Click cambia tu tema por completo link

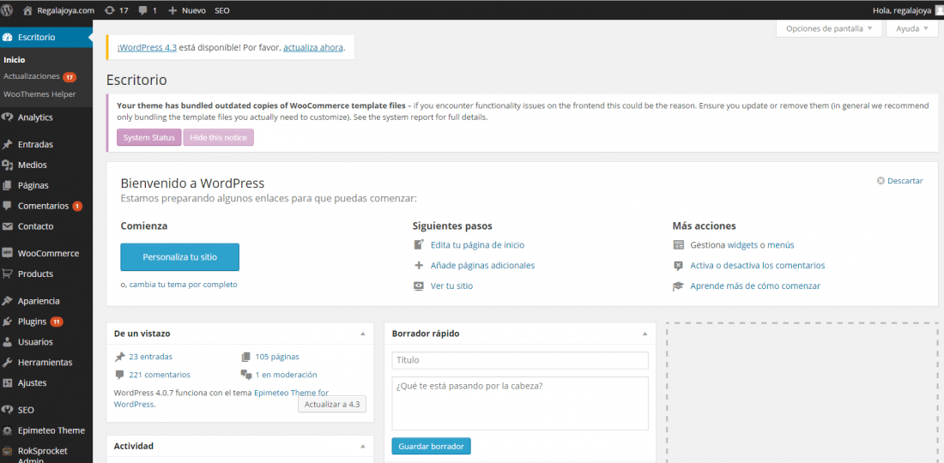pos(183,285)
